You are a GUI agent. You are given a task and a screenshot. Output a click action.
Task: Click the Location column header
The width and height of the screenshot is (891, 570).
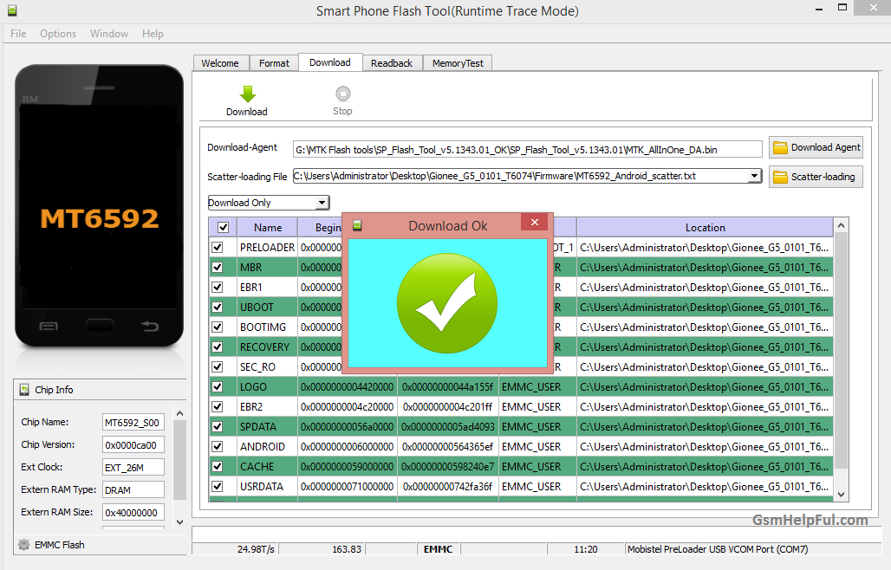[x=706, y=228]
